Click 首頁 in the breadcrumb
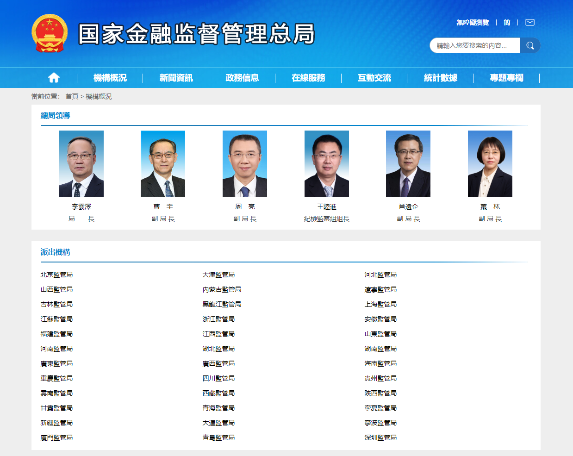The height and width of the screenshot is (456, 573). (x=72, y=96)
